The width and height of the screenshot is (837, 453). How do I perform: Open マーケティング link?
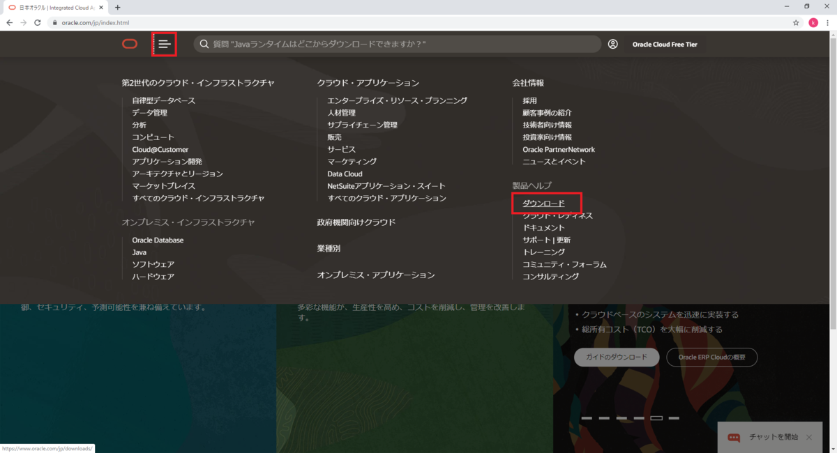[x=352, y=162]
